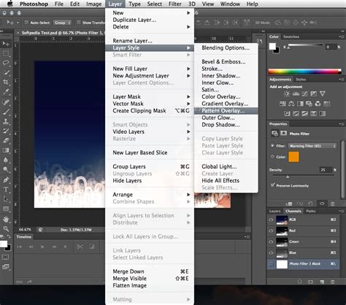Toggle Quick Mask mode icon
346x305 pixels.
point(5,257)
